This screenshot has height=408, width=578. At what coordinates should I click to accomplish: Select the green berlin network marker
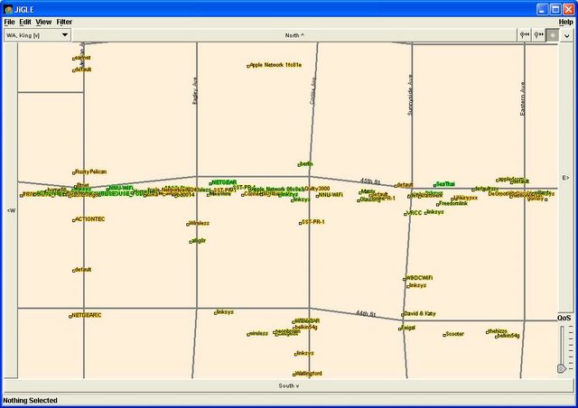point(304,164)
